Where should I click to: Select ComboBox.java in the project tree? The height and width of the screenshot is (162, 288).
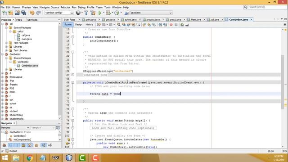click(30, 66)
